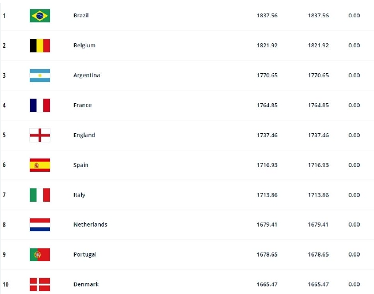Viewport: 374px width, 294px height.
Task: Click the Portugal flag icon
Action: pos(40,255)
